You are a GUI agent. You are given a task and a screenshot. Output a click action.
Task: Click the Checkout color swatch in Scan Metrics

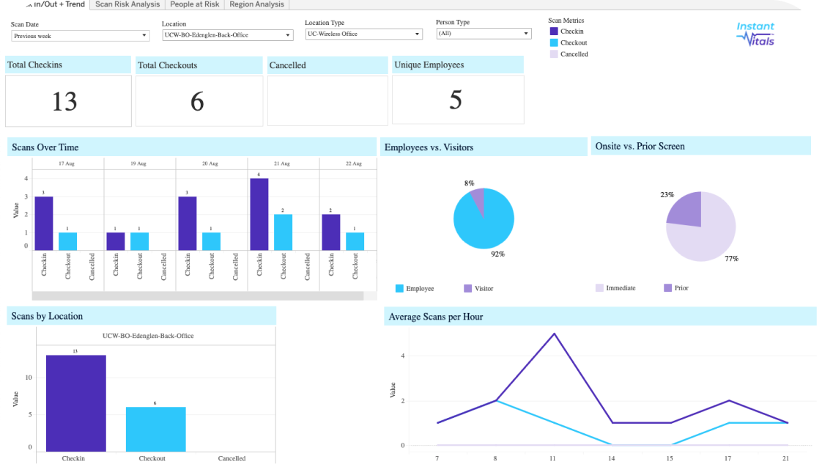coord(554,43)
